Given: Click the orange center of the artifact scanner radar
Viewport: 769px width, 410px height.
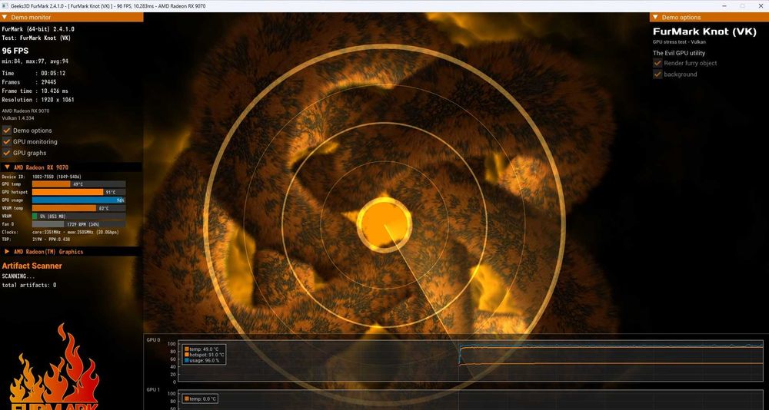Looking at the screenshot, I should [384, 225].
